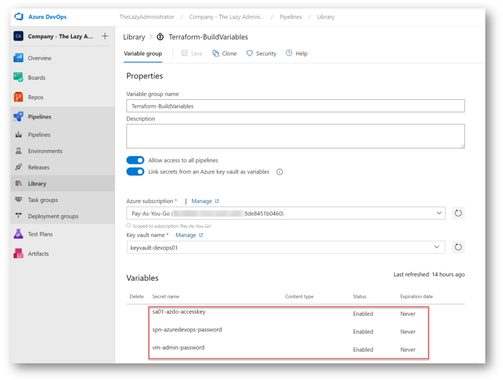Click the Releases rocket icon

19,167
